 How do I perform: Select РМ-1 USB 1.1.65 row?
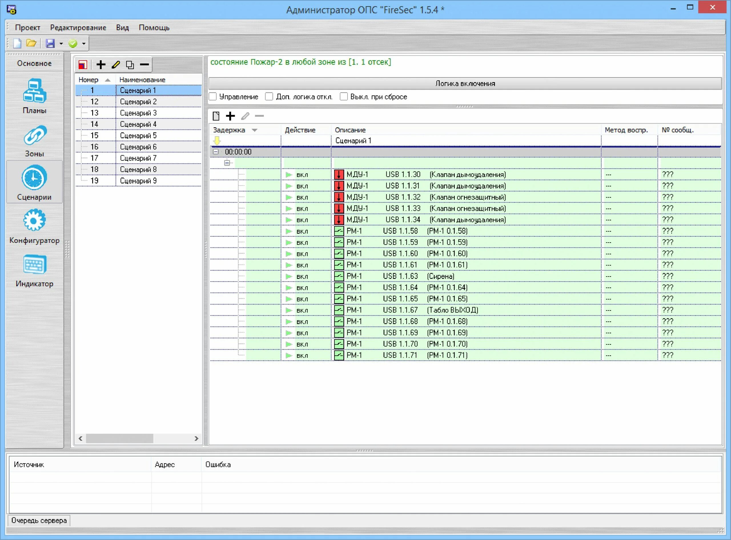coord(465,299)
